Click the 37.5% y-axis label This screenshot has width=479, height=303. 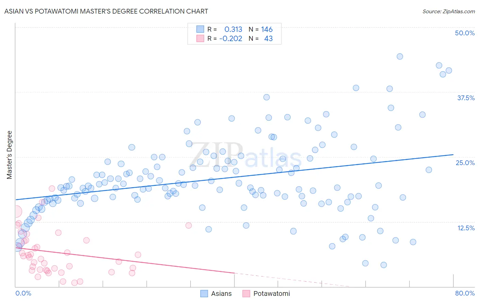(466, 98)
